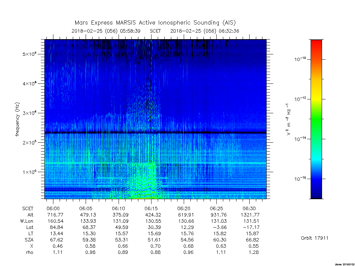Click SZA value 51.61
Image resolution: width=355 pixels, height=266 pixels.
(x=154, y=240)
